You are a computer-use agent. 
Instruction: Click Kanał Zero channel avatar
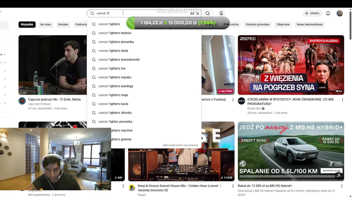click(241, 101)
